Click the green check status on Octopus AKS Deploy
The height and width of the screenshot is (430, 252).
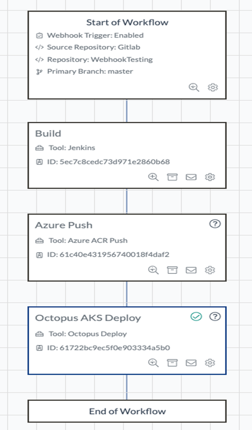[196, 317]
